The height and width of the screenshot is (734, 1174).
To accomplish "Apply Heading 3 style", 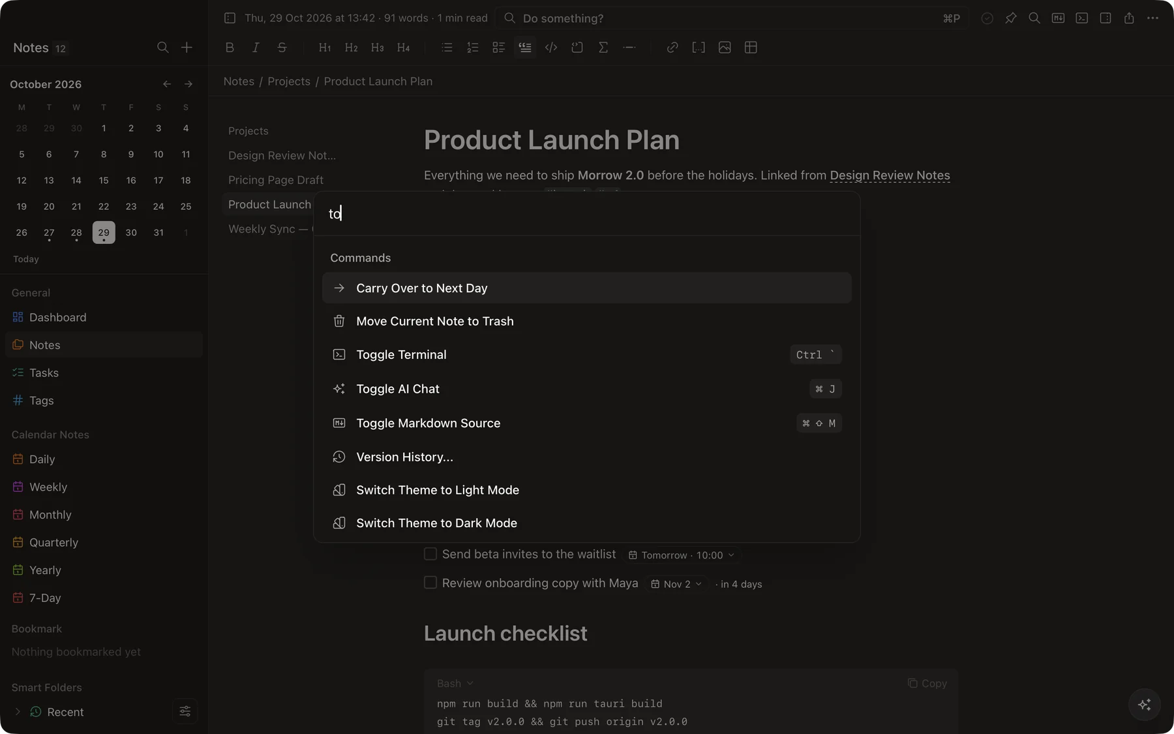I will [x=377, y=48].
